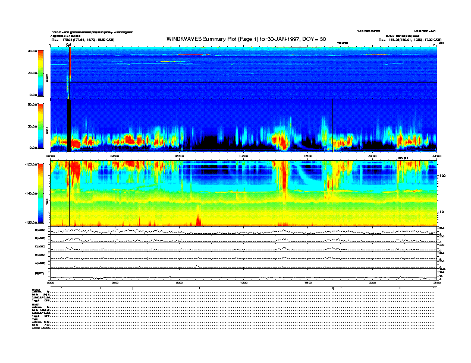The image size is (471, 363).
Task: Click the middle color bar scaled 0 to 60
Action: (x=40, y=126)
